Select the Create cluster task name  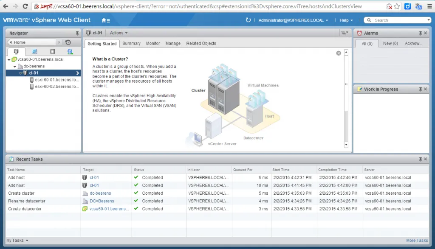21,193
